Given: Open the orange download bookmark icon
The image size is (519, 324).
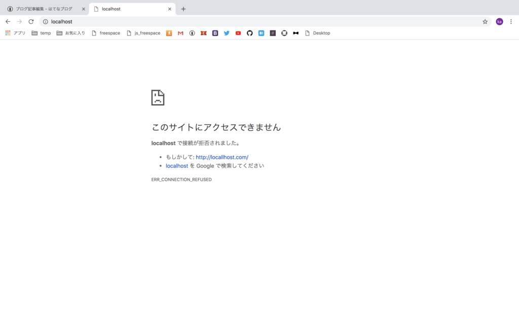Looking at the screenshot, I should coord(169,33).
